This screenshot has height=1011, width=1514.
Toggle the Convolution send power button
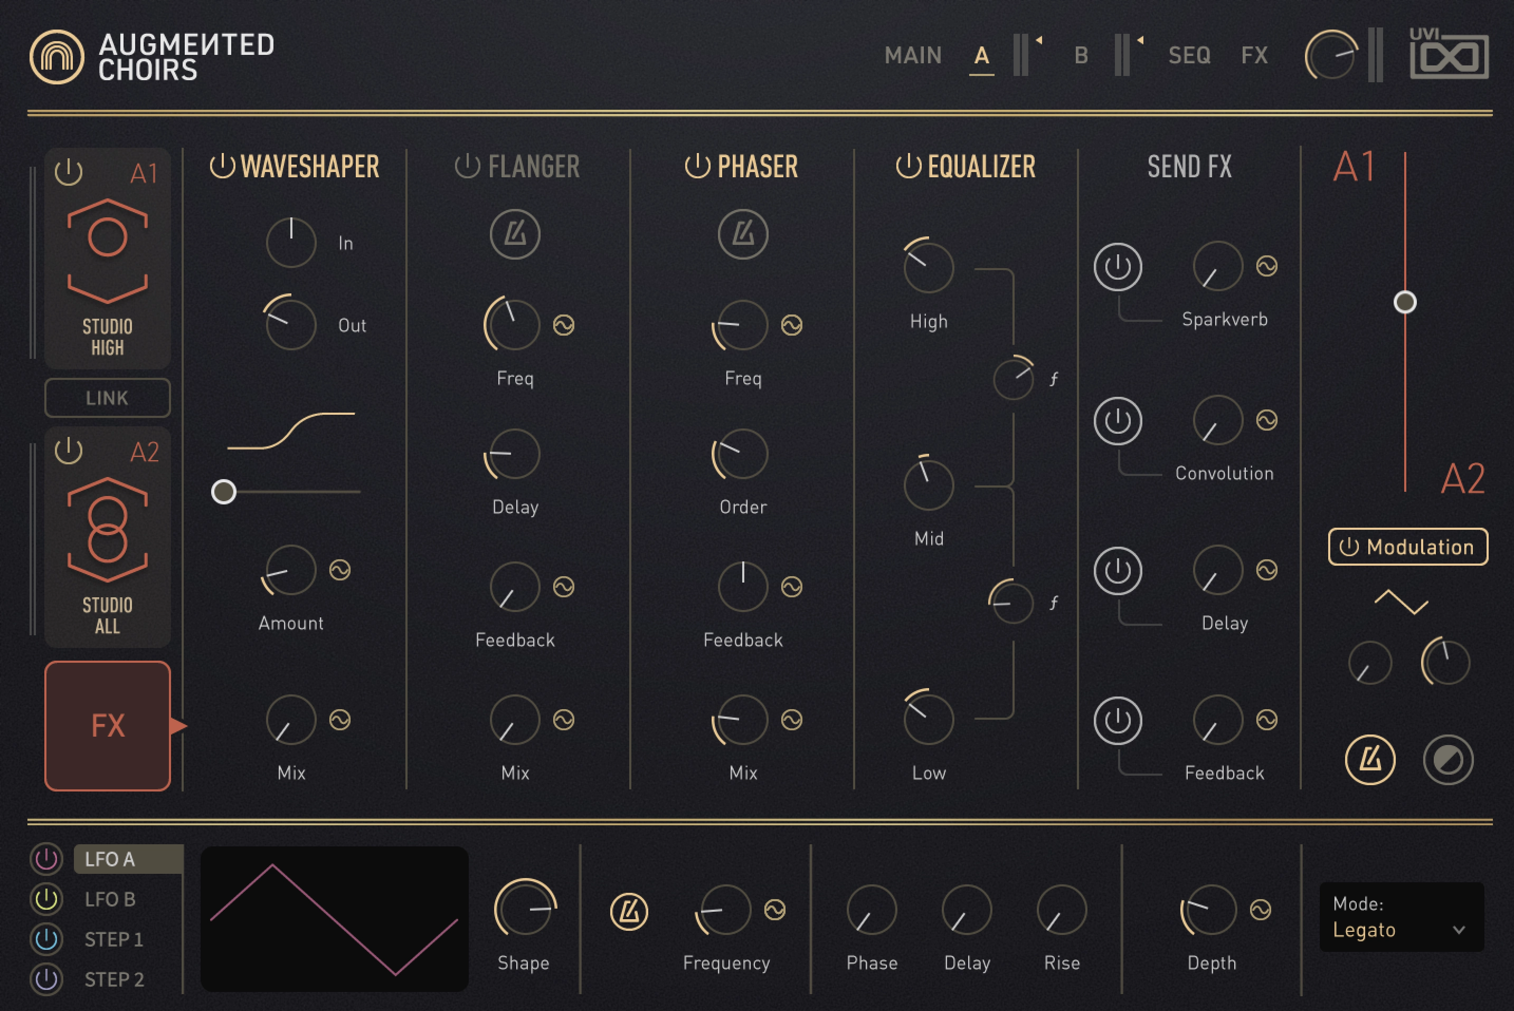tap(1118, 421)
